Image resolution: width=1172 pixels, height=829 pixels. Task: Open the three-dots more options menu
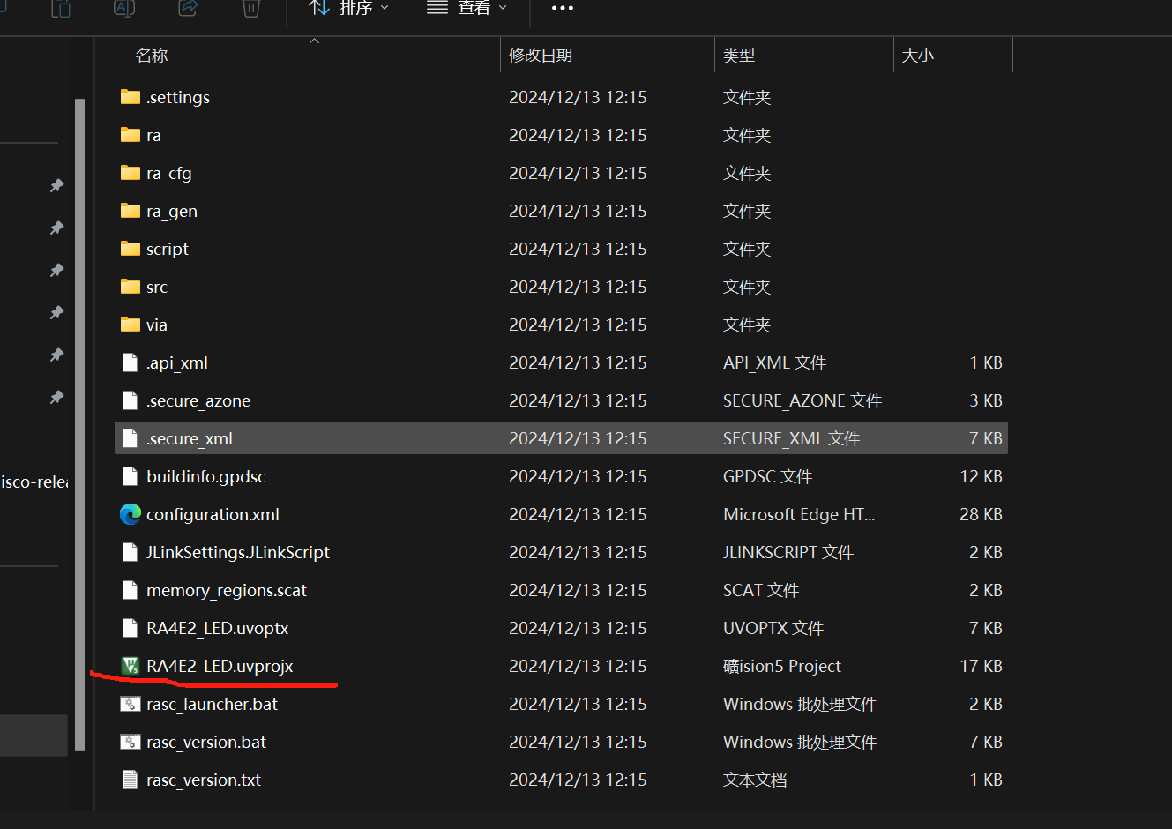point(562,8)
